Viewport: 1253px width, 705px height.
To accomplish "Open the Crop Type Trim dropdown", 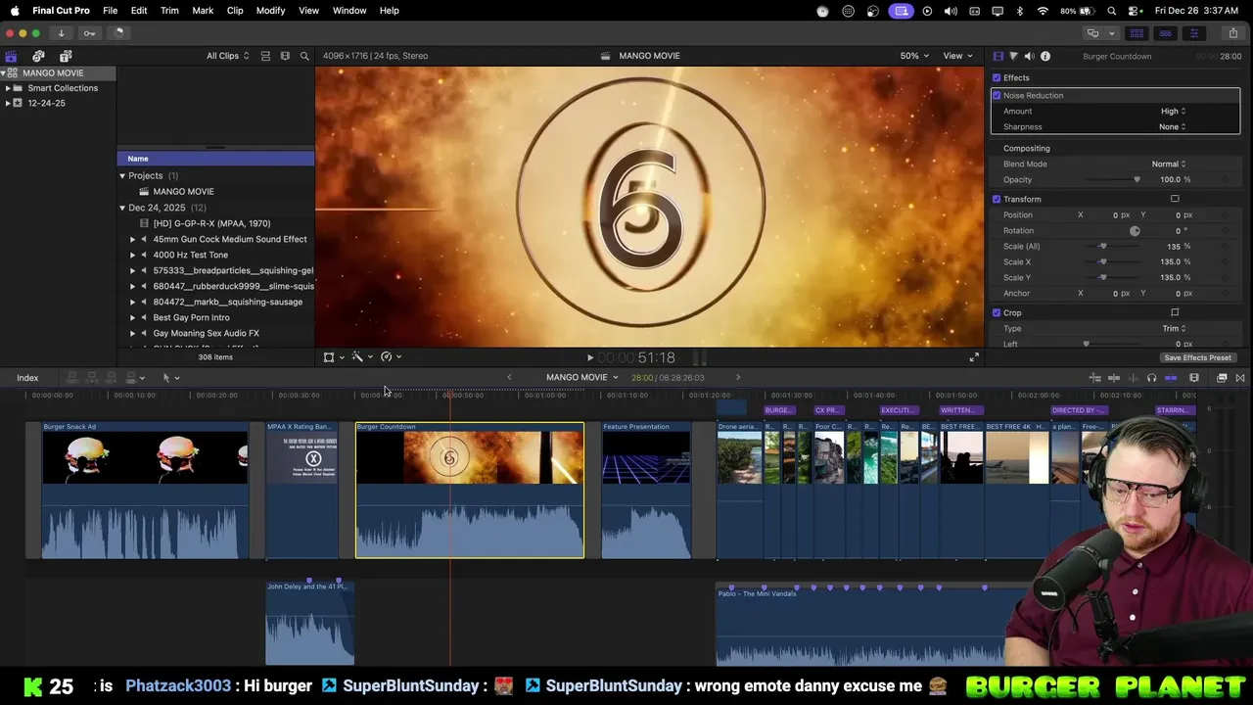I will [x=1174, y=328].
